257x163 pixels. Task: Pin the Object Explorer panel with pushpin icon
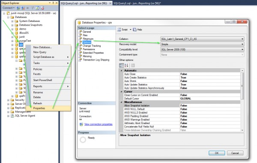tap(53, 3)
